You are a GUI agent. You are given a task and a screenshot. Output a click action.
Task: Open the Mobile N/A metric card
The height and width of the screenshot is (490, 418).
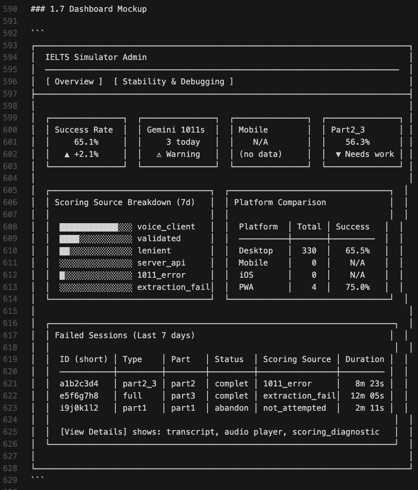click(x=270, y=142)
